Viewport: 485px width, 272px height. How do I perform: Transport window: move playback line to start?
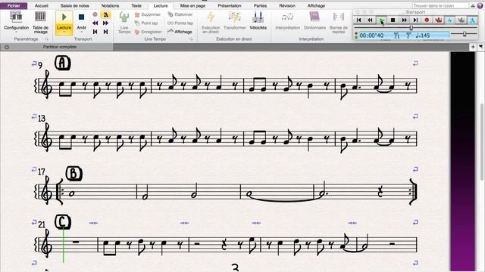358,20
